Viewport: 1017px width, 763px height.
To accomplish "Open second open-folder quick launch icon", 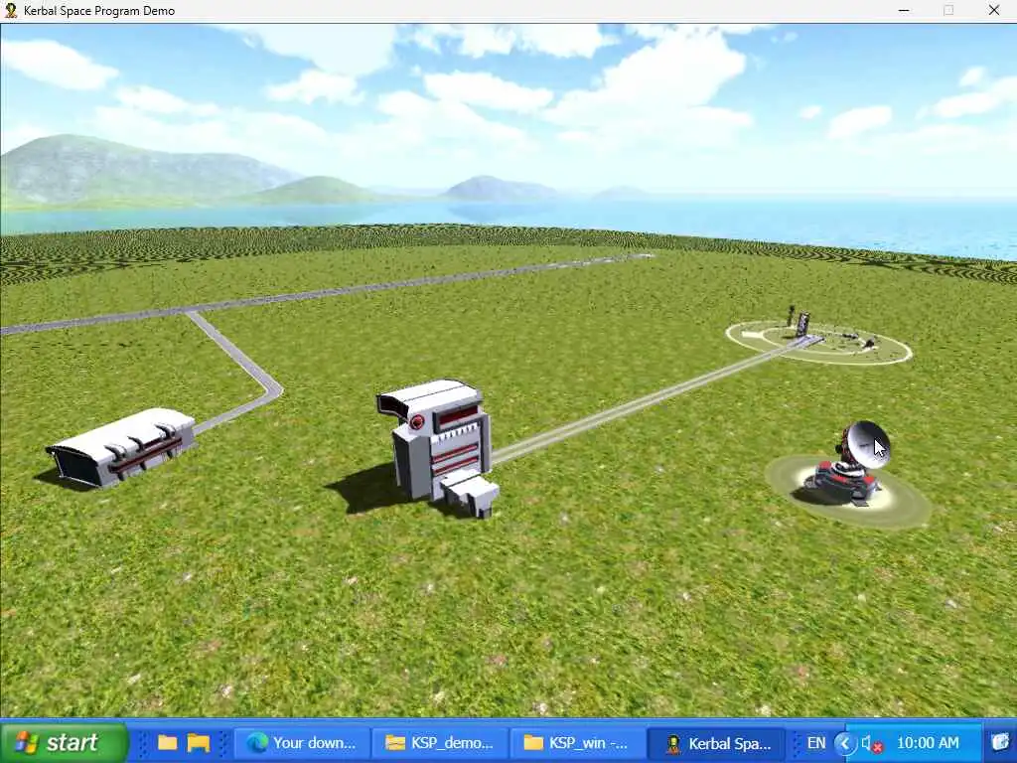I will [199, 743].
